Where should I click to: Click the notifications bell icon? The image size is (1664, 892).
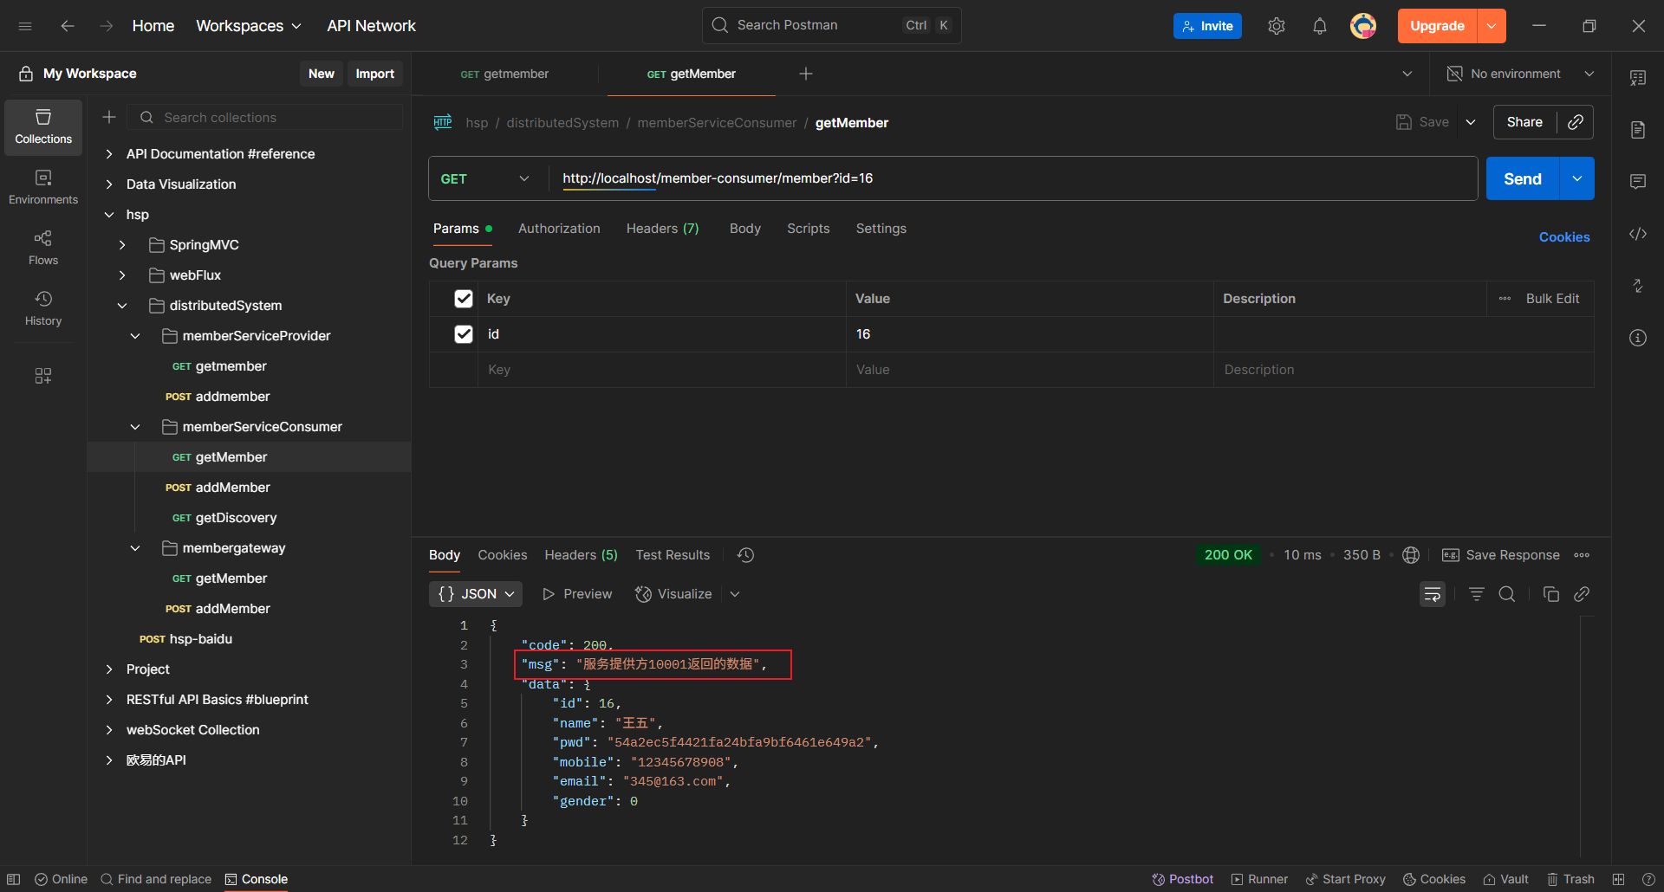1319,26
